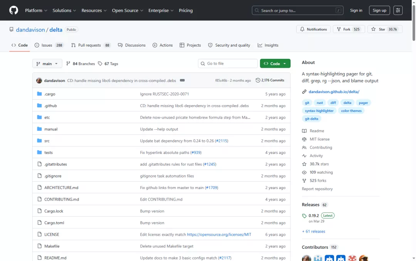This screenshot has height=261, width=416.
Task: Open the main branch selector dropdown
Action: [x=47, y=64]
